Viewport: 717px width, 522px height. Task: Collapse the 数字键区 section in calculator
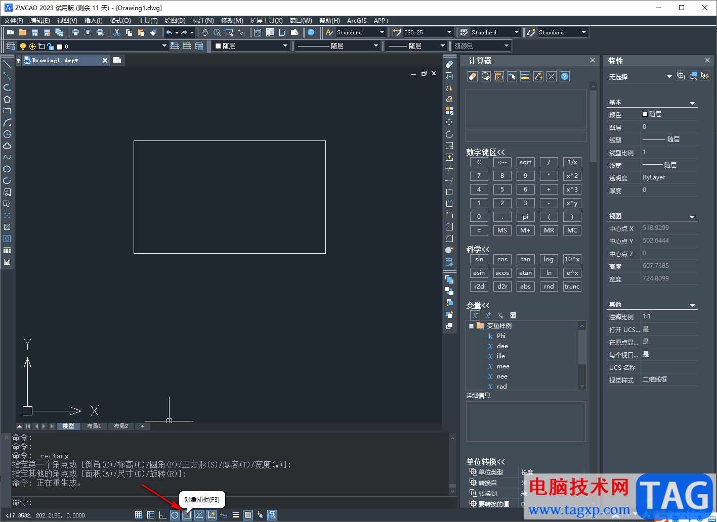click(x=485, y=152)
